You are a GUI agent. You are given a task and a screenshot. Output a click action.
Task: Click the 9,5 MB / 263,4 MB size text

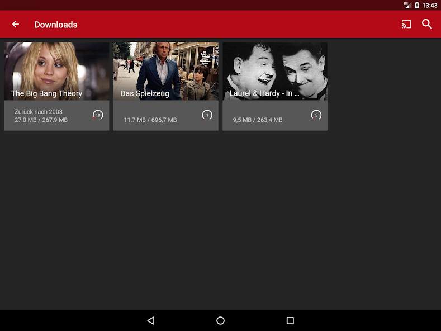click(x=258, y=120)
